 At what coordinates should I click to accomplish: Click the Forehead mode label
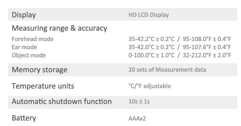click(x=33, y=39)
